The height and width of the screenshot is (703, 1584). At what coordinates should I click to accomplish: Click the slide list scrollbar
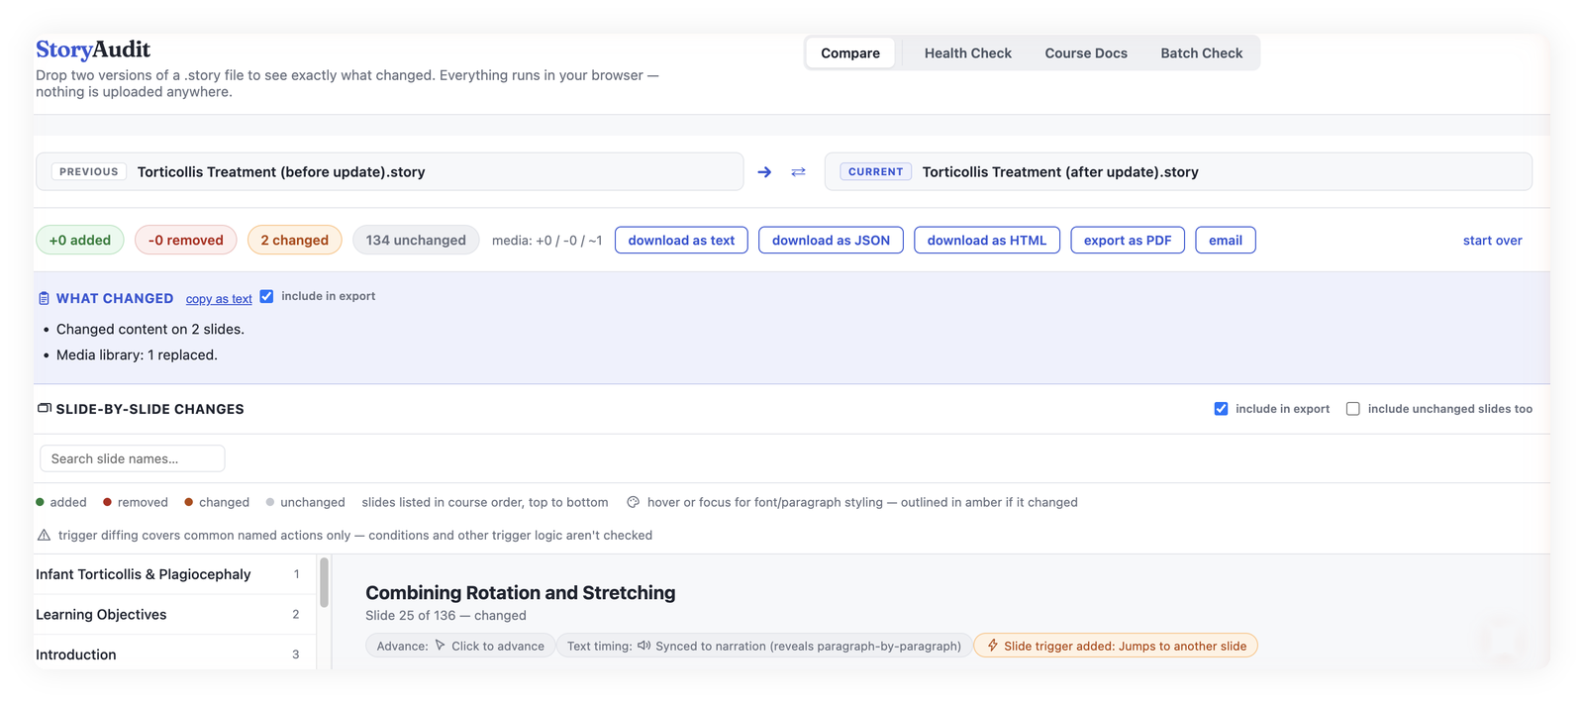(x=324, y=584)
